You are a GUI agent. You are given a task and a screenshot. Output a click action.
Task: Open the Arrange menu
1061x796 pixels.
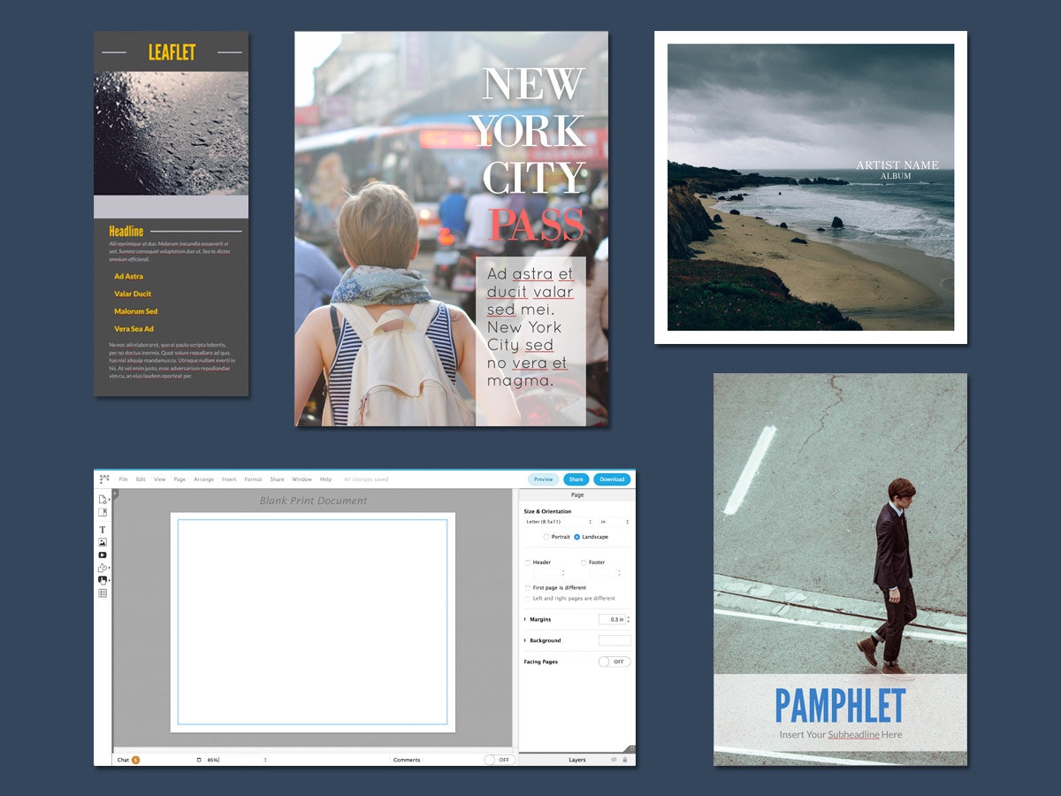204,478
